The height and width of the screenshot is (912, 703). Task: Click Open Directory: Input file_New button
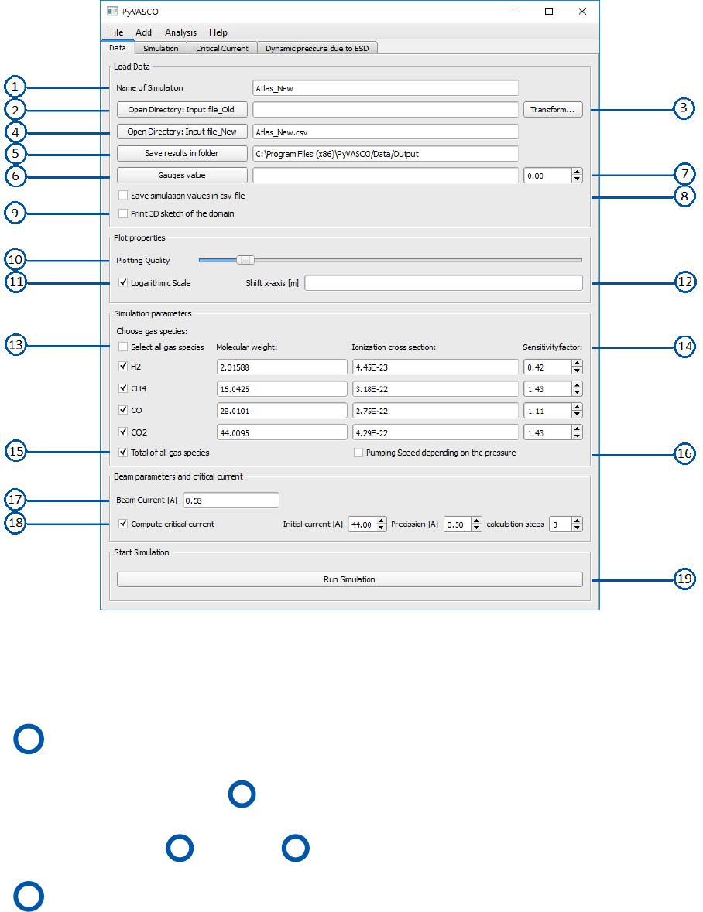click(x=182, y=132)
